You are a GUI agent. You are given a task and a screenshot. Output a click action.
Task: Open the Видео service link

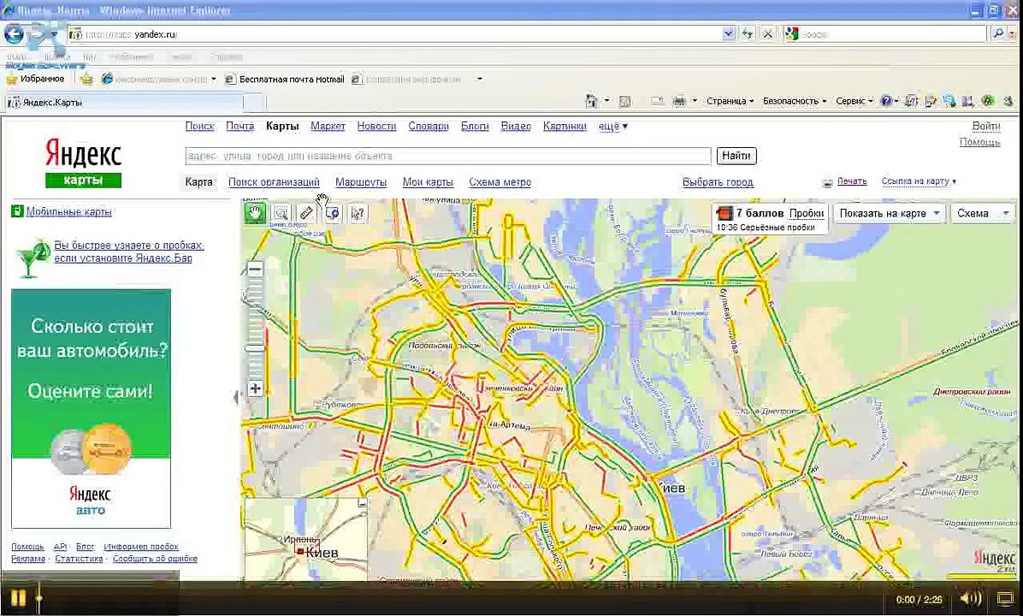tap(516, 127)
